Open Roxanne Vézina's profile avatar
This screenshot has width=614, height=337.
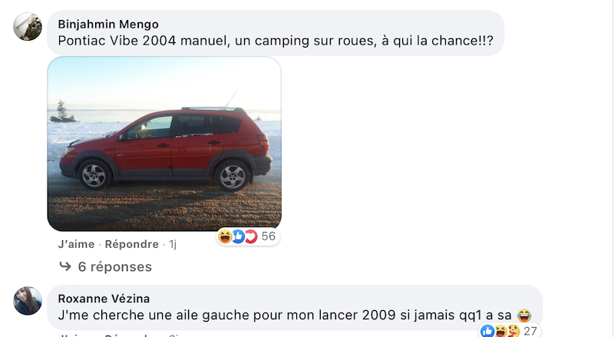click(28, 301)
